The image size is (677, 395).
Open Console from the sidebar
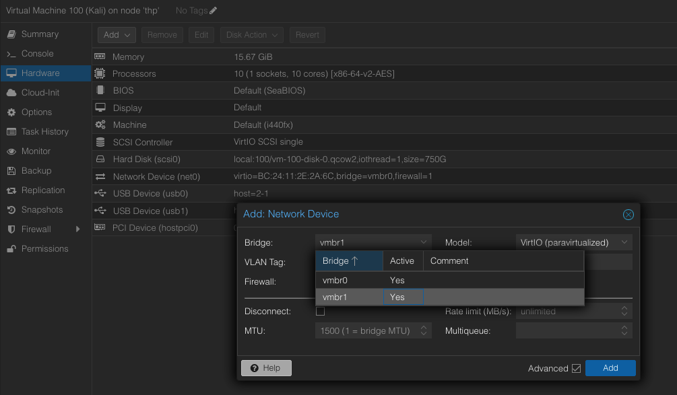pos(37,54)
